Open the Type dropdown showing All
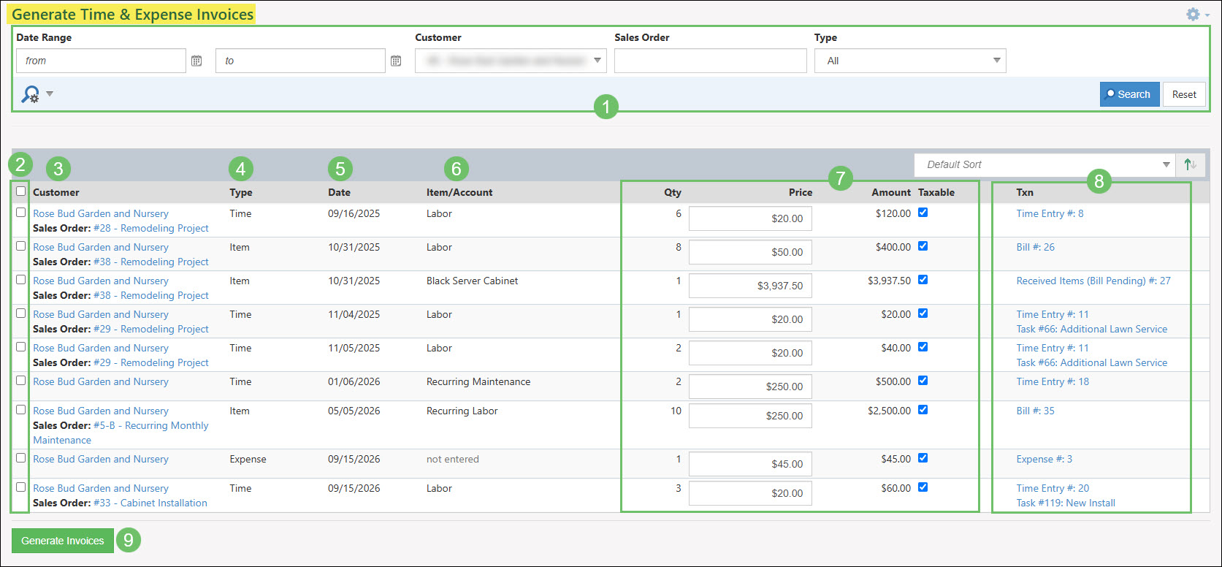 click(910, 61)
